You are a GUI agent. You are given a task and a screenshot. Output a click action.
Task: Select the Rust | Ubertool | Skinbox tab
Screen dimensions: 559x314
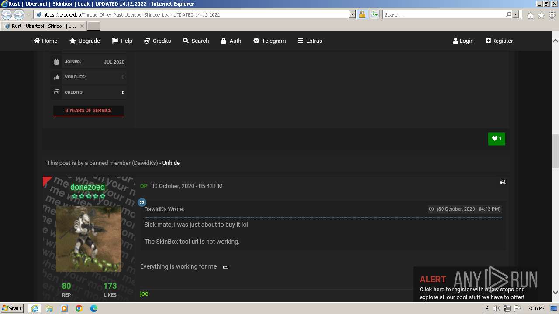point(44,26)
